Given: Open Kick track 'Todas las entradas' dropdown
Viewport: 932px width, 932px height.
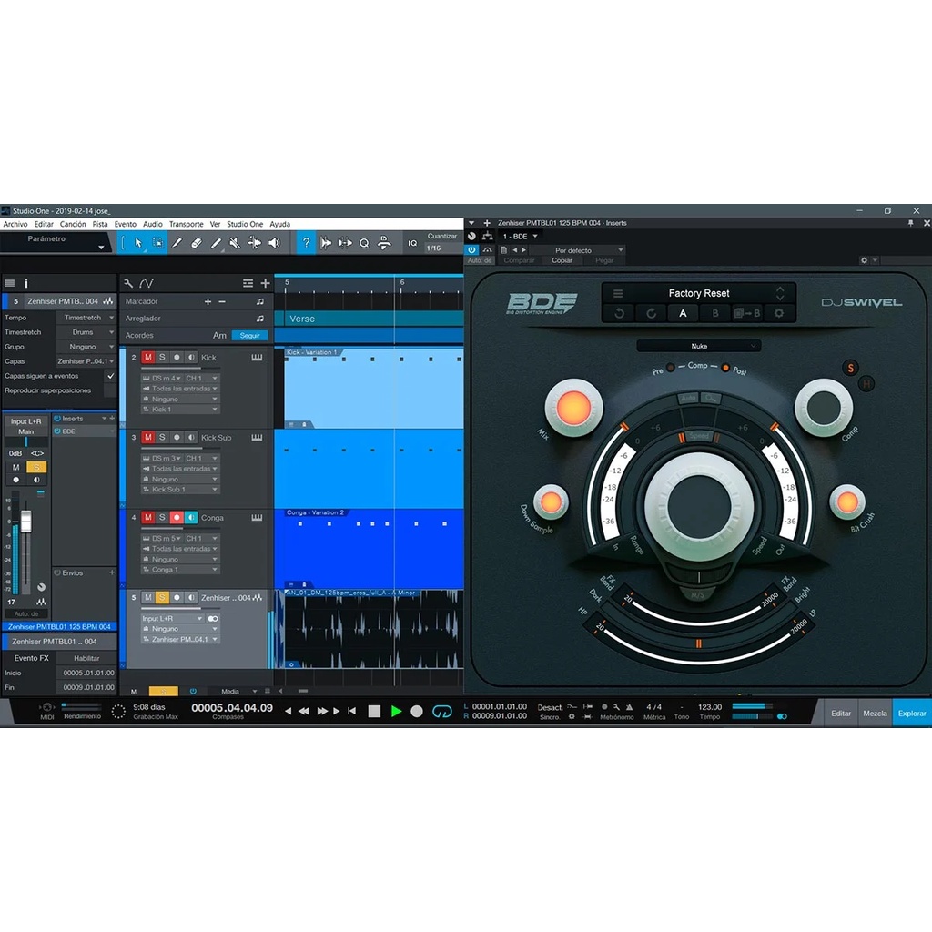Looking at the screenshot, I should [180, 389].
